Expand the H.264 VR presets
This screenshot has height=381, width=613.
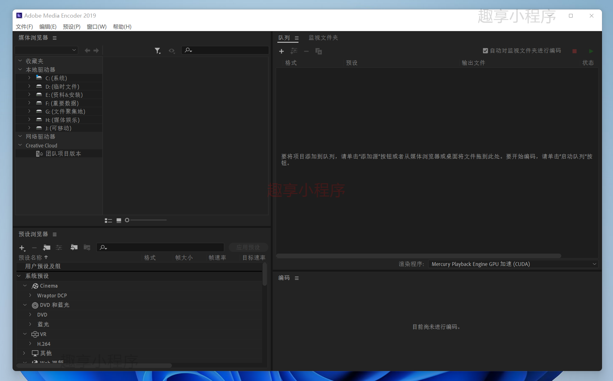tap(30, 344)
